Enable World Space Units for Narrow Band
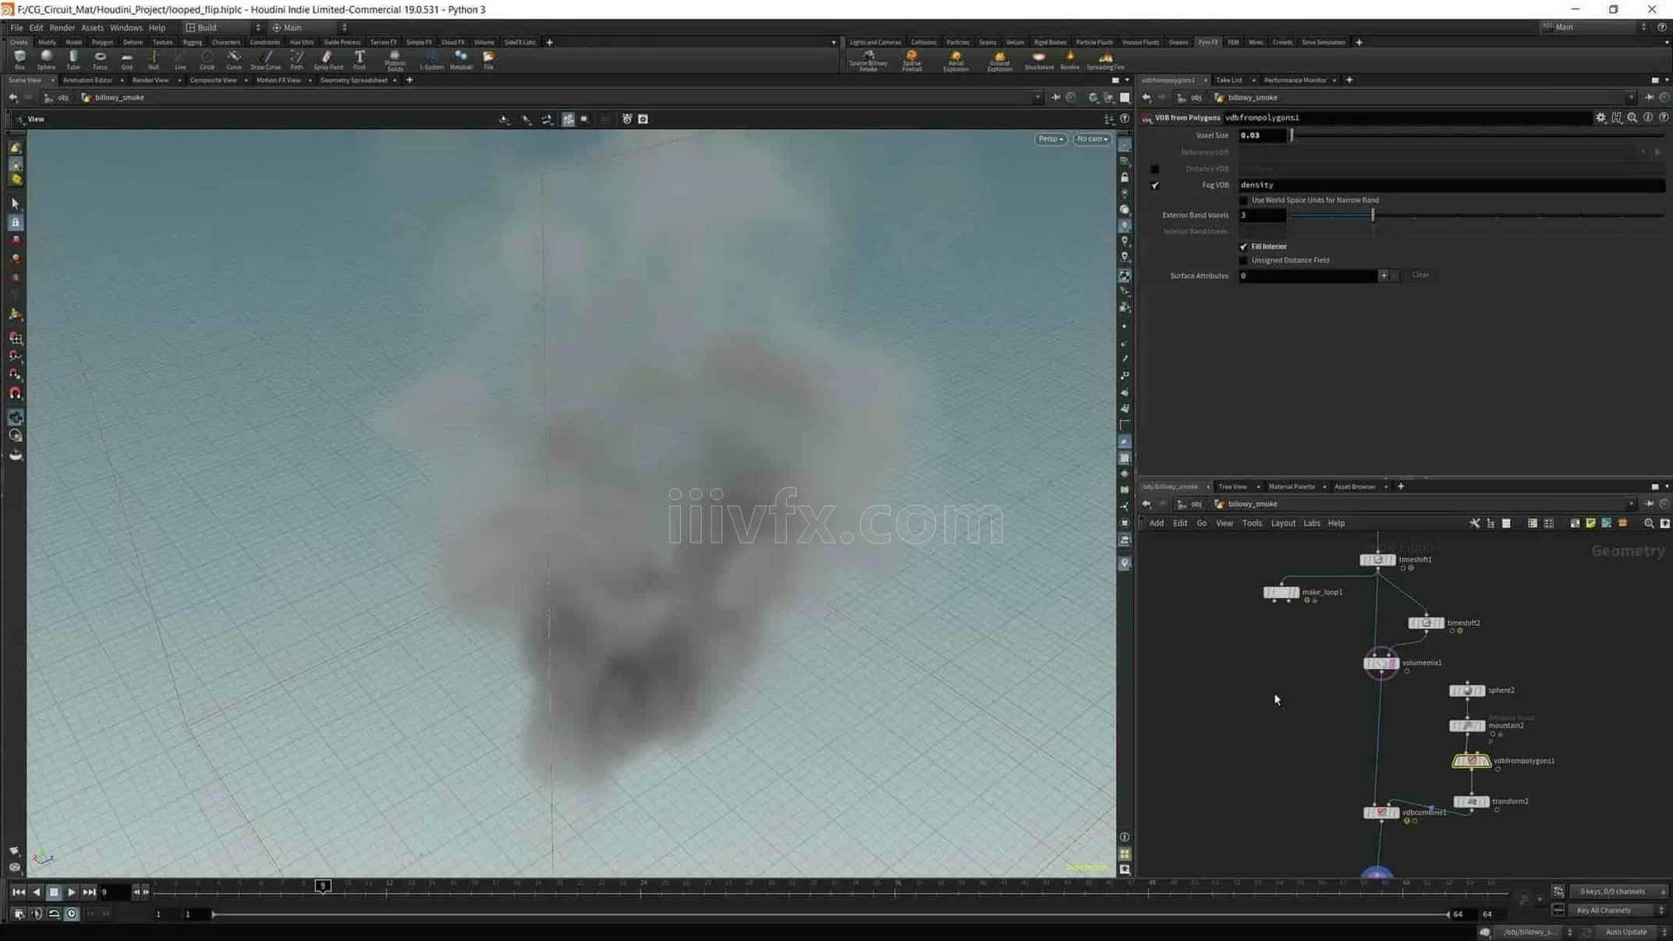 [1243, 200]
